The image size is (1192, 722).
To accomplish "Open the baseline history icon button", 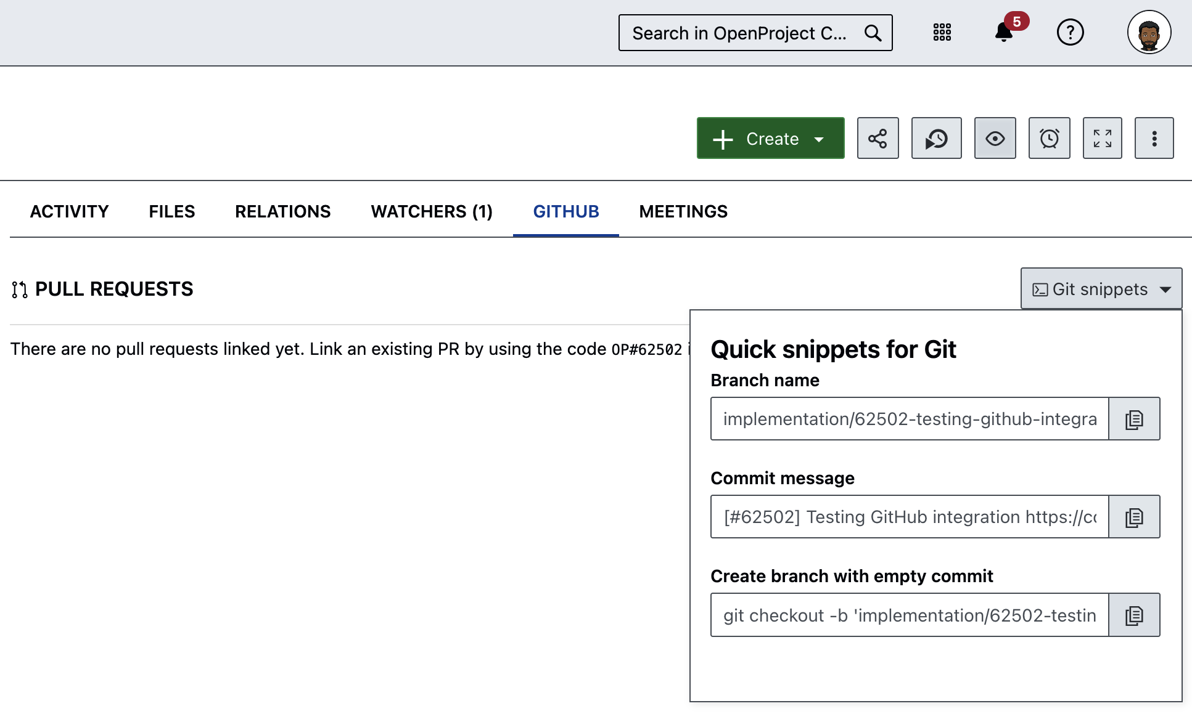I will 936,139.
